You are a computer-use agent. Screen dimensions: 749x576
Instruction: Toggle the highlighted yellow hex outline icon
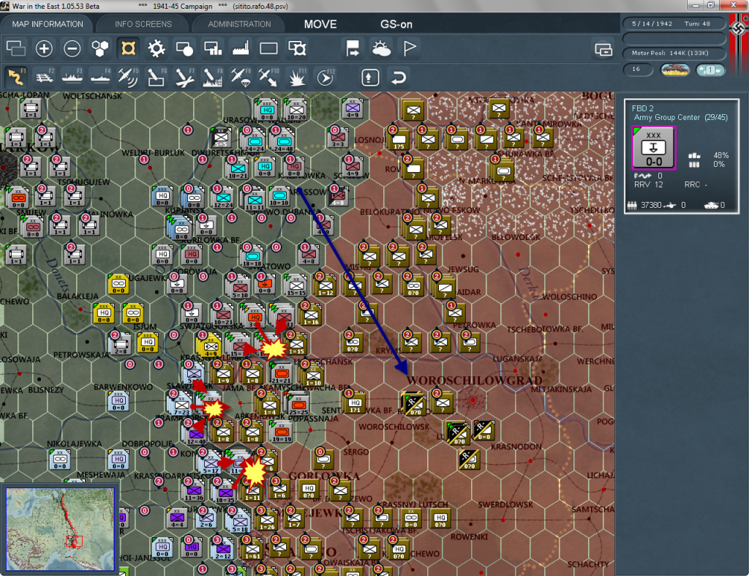(128, 48)
